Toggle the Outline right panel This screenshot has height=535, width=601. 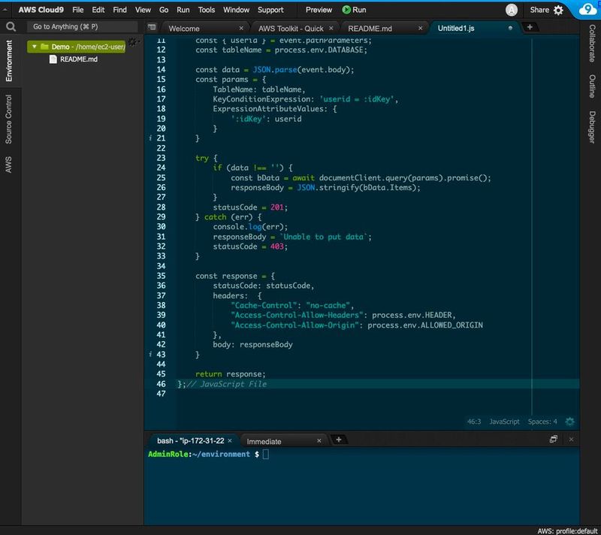click(x=592, y=86)
